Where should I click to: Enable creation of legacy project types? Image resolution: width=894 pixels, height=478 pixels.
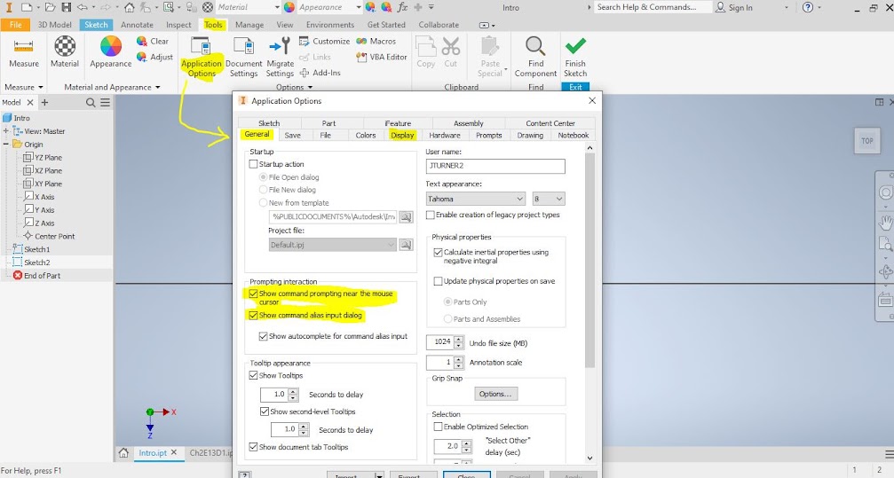click(x=431, y=215)
